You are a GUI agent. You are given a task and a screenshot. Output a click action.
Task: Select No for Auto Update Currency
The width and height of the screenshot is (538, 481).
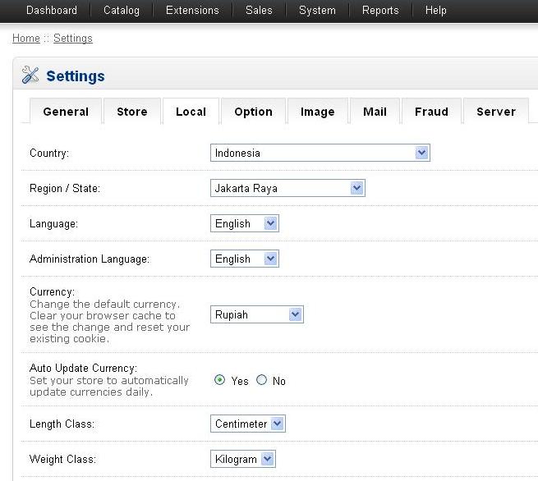[262, 380]
